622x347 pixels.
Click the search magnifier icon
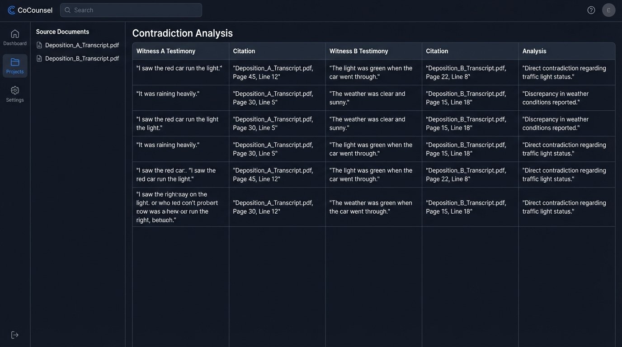(67, 9)
